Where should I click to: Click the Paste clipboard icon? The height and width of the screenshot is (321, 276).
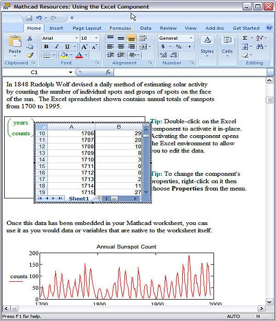point(15,42)
